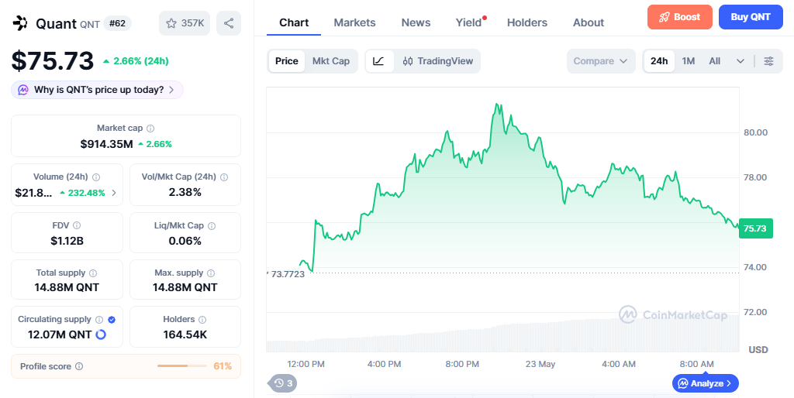The height and width of the screenshot is (398, 794).
Task: Open 'Why is QNT's price up today?'
Action: click(97, 90)
